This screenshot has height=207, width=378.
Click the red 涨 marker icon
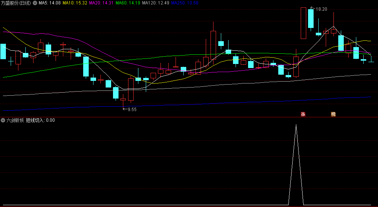[x=303, y=114]
